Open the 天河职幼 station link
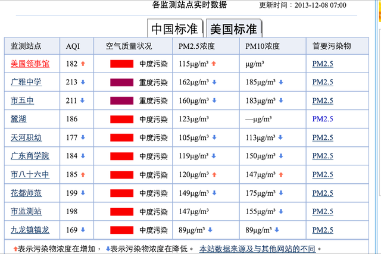This screenshot has width=381, height=254. coord(26,137)
